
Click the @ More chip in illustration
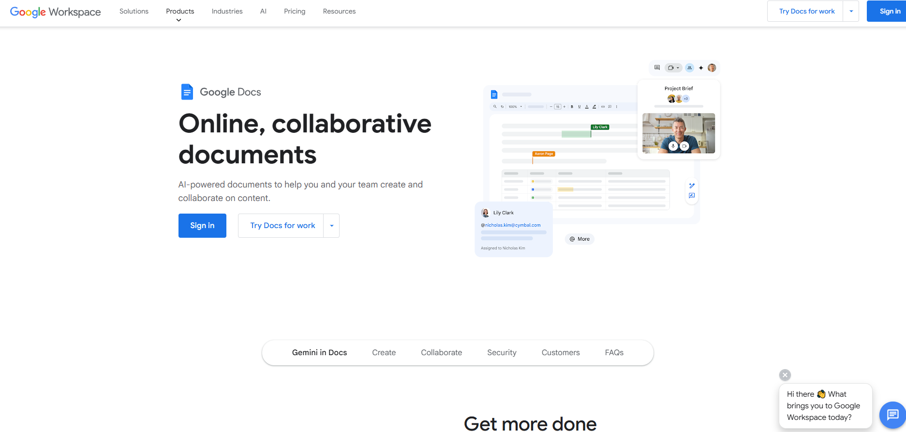(x=579, y=239)
